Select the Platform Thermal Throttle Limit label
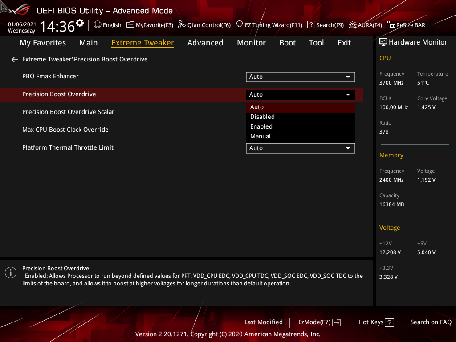Screen dimensions: 456x342 click(x=68, y=147)
